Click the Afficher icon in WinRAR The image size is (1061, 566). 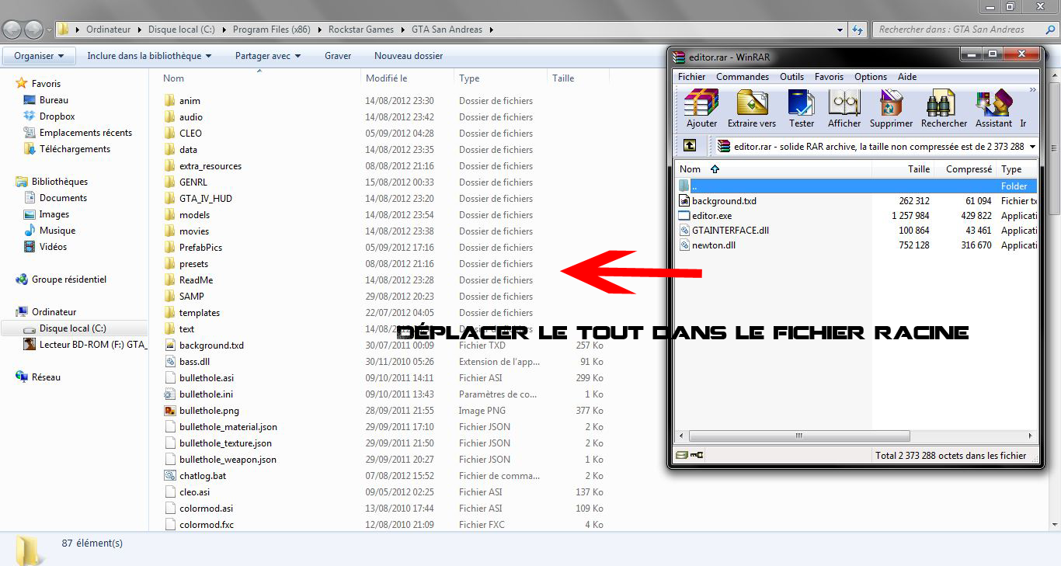tap(844, 102)
